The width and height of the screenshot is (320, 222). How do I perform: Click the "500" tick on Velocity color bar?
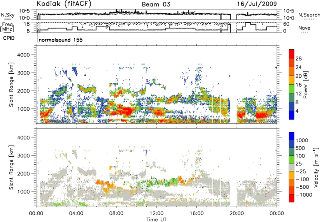coord(300,148)
